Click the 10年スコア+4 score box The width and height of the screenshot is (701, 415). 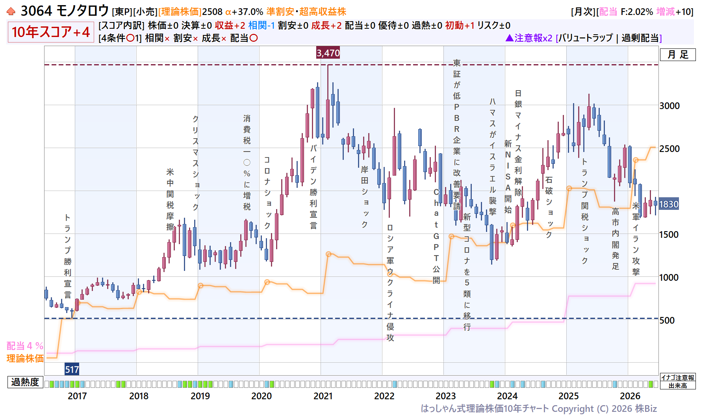pos(51,32)
